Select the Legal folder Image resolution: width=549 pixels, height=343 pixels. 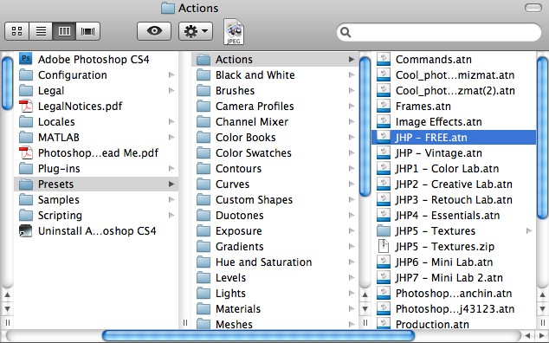96,90
